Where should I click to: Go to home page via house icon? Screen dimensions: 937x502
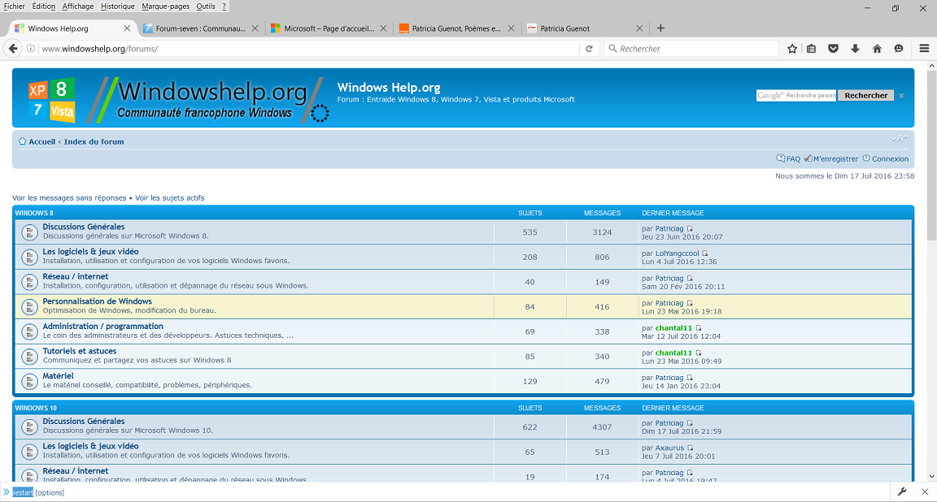click(877, 49)
